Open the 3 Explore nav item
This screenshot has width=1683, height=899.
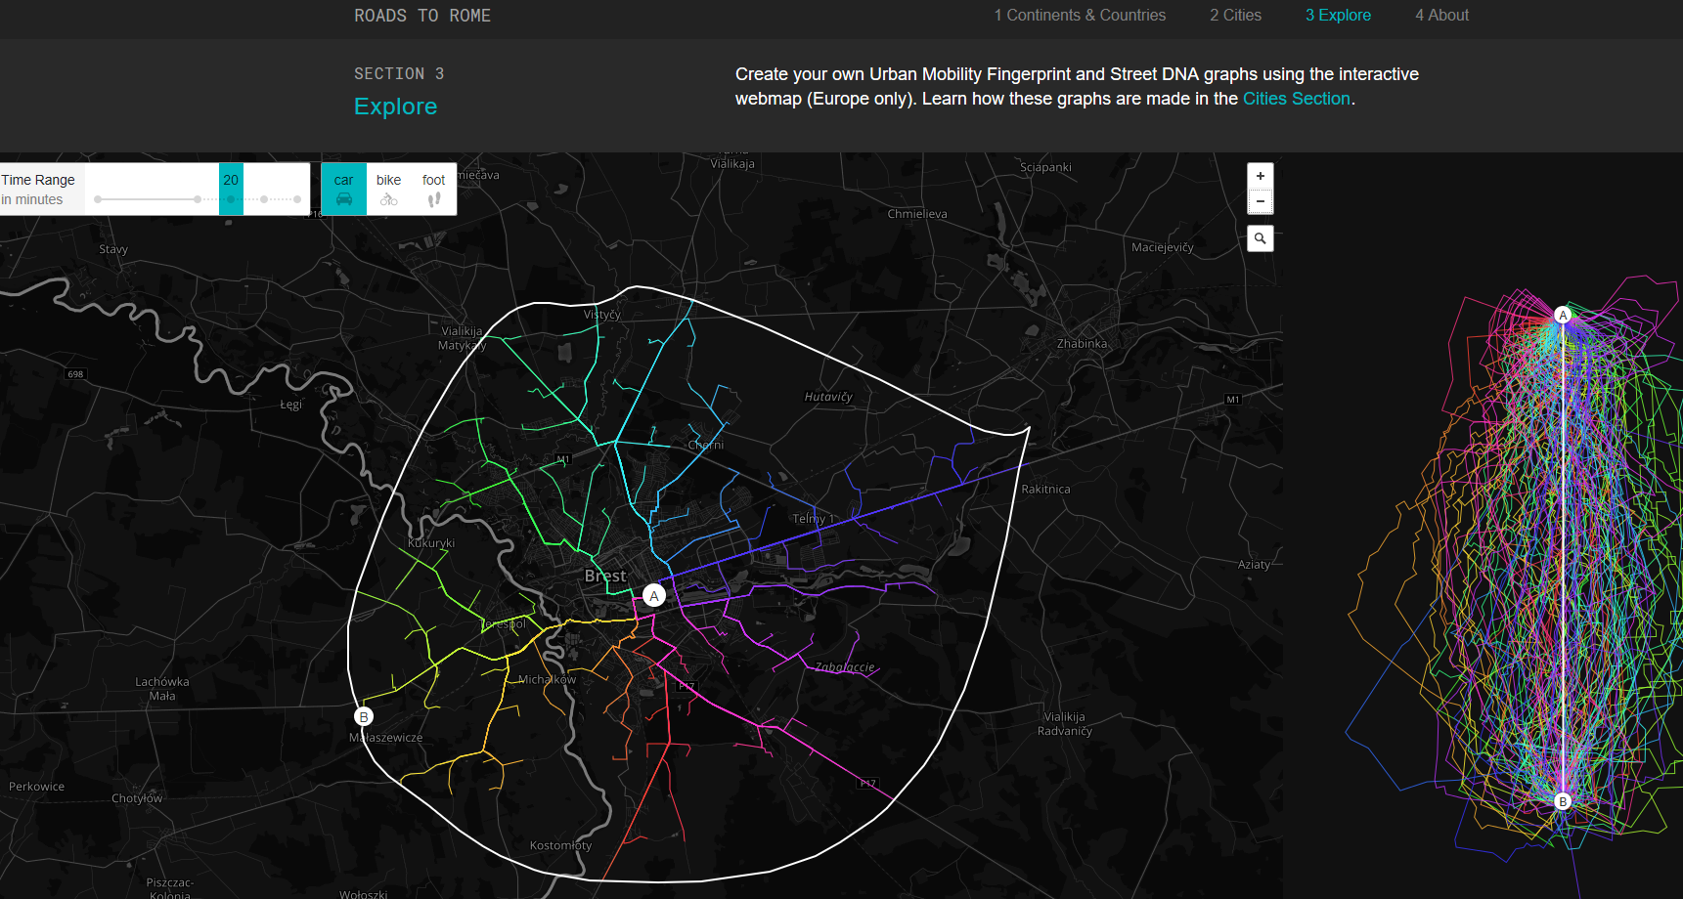[x=1338, y=16]
